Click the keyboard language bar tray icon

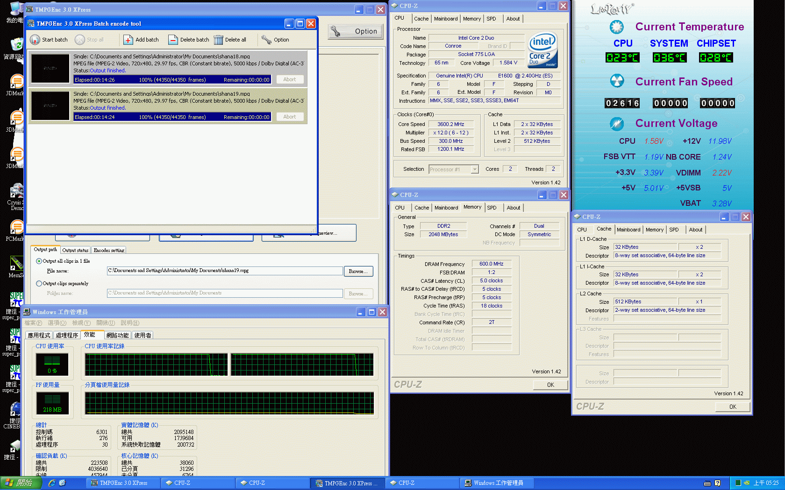click(707, 483)
